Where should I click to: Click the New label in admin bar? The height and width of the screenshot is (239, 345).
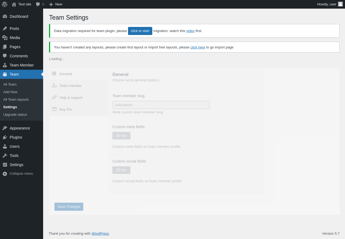point(59,4)
